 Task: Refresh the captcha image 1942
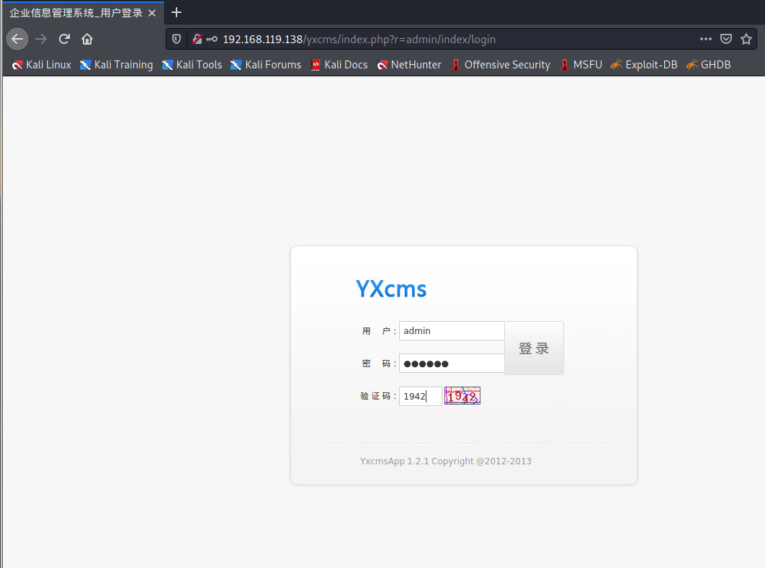coord(462,395)
